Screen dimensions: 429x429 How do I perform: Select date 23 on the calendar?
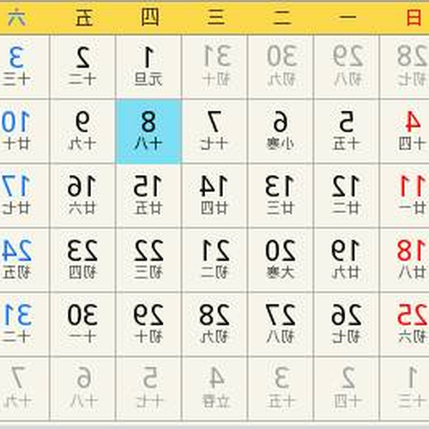[82, 260]
